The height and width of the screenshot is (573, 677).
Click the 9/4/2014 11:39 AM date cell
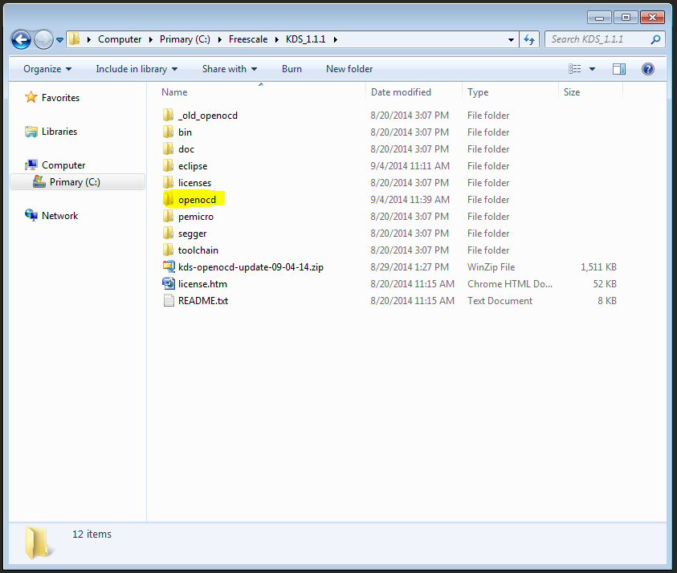click(410, 200)
